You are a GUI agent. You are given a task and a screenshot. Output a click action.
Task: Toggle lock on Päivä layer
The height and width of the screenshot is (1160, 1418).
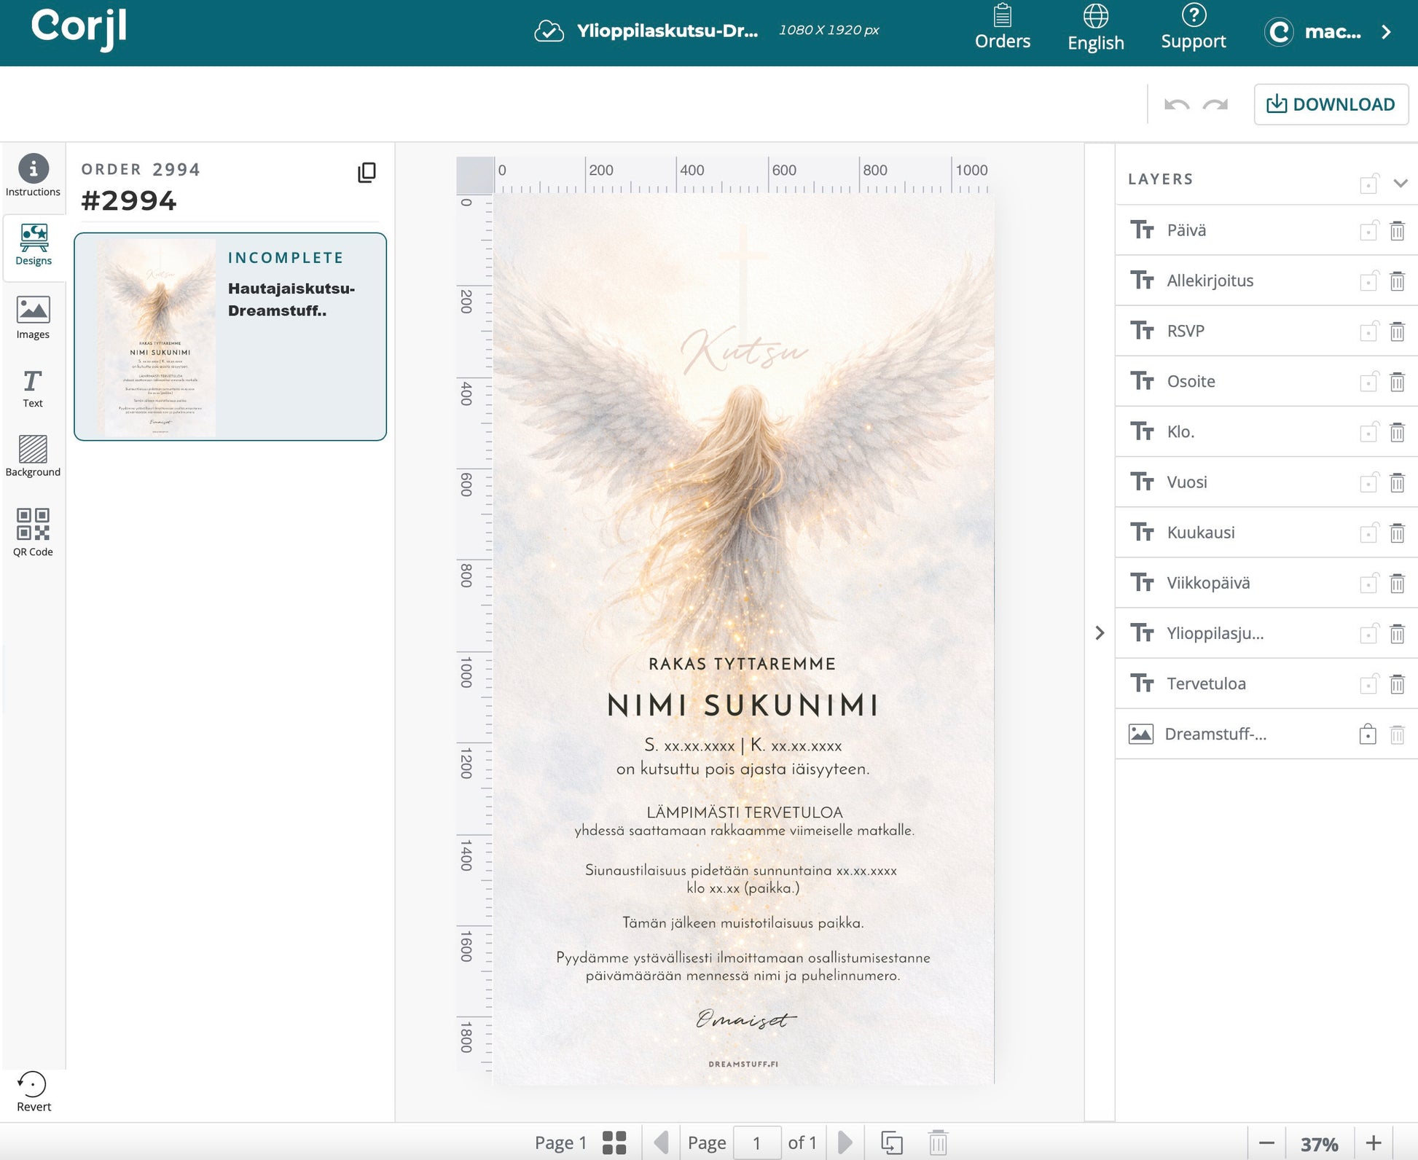[1368, 231]
